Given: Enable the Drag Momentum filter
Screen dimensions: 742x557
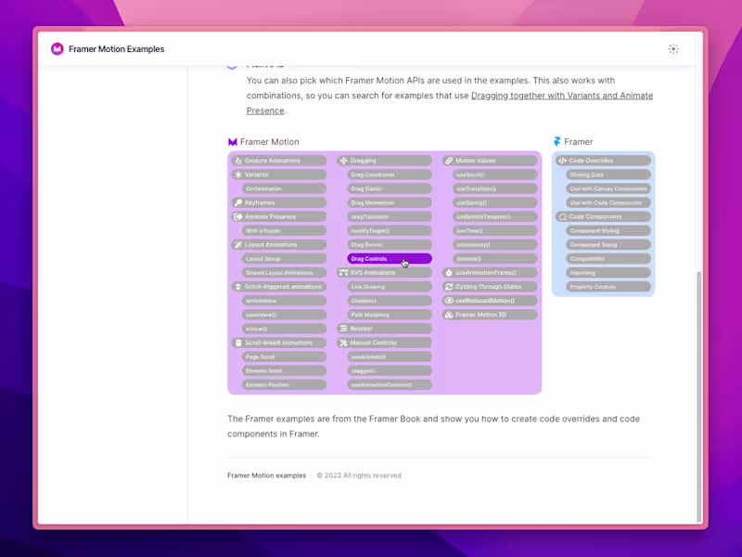Looking at the screenshot, I should tap(390, 202).
